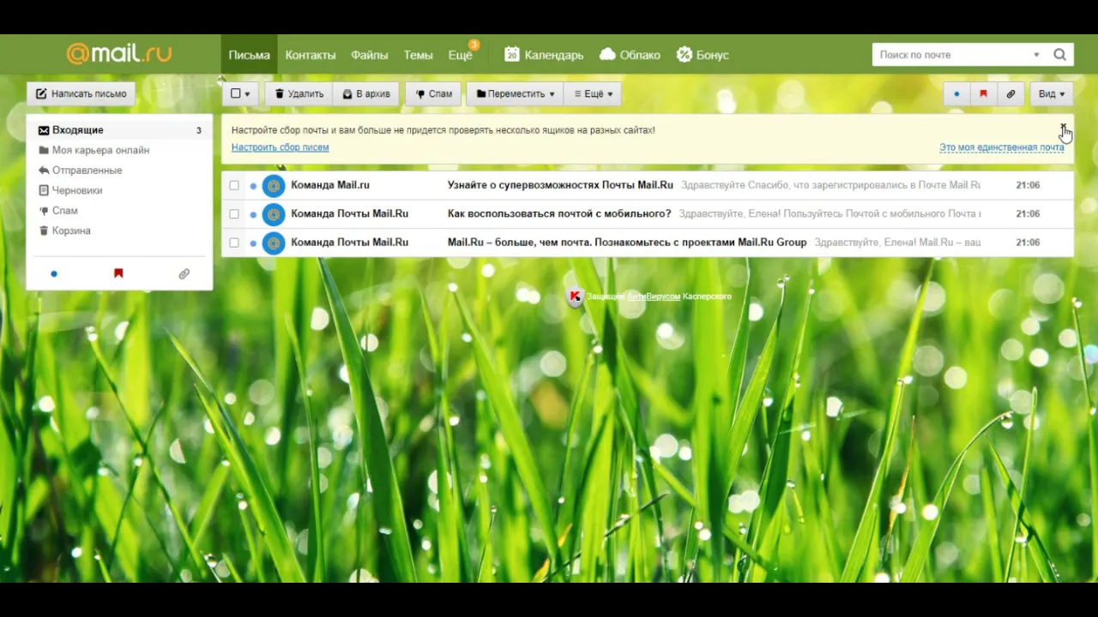
Task: Open search options dropdown arrow
Action: pyautogui.click(x=1036, y=55)
